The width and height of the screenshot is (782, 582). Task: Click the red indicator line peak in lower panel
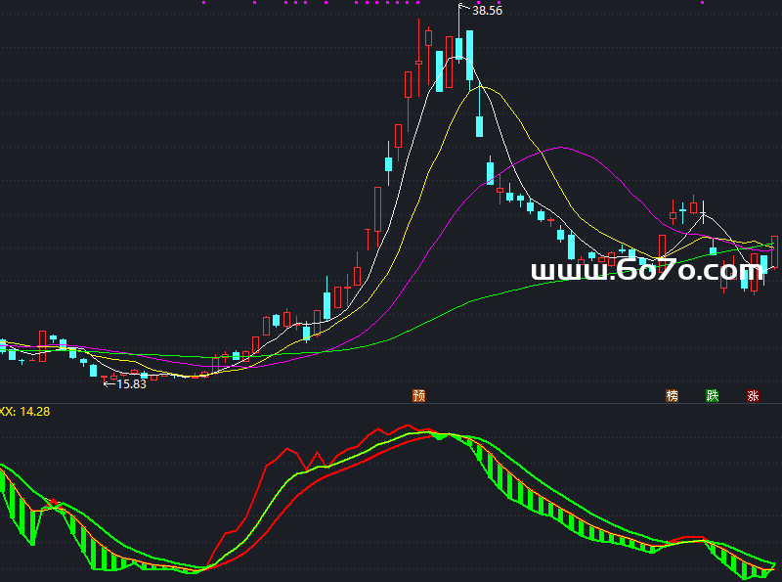408,426
